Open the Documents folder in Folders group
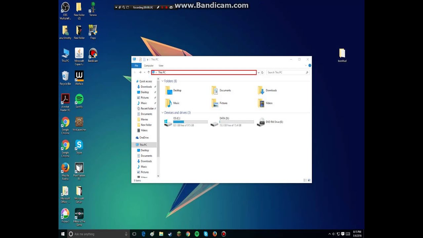423x238 pixels. 221,90
